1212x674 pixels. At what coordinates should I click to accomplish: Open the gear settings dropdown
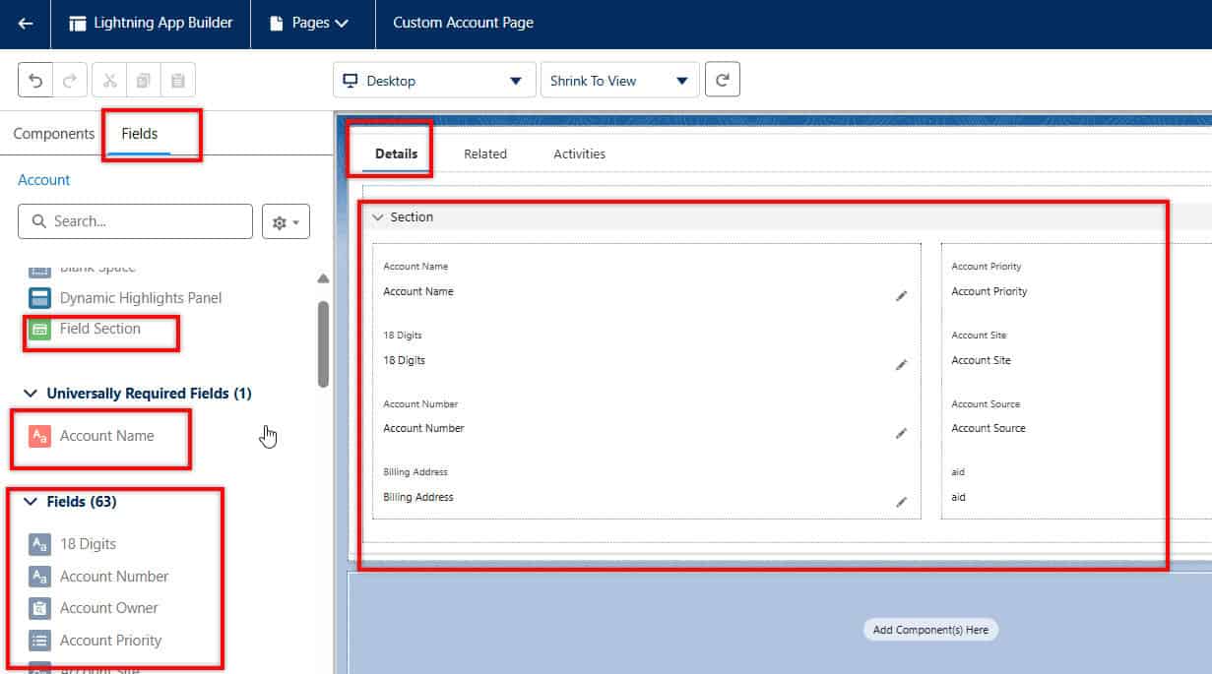[286, 222]
